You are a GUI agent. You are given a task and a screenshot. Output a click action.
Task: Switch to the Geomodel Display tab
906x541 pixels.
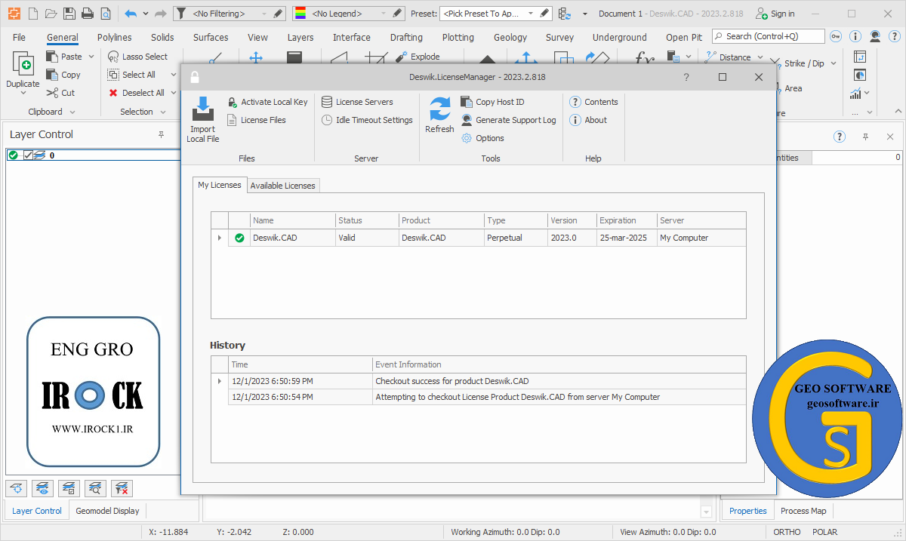pyautogui.click(x=107, y=511)
